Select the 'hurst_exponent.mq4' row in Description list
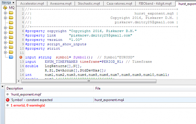Screen dimensions: 196x124 (x=100, y=94)
